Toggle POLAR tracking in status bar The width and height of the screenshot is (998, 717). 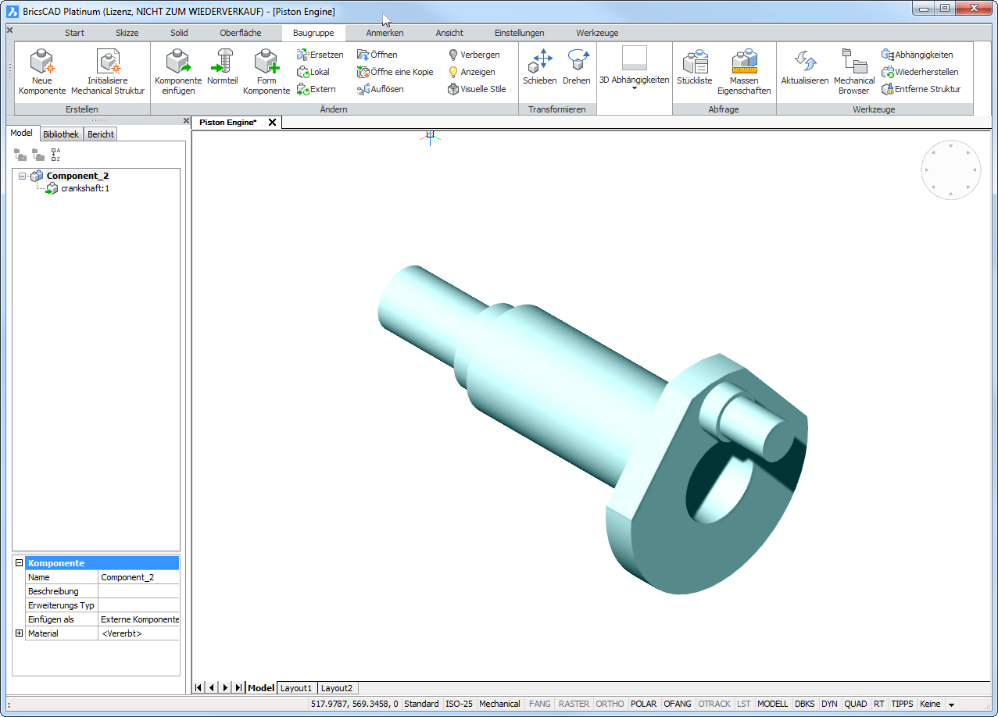click(644, 704)
